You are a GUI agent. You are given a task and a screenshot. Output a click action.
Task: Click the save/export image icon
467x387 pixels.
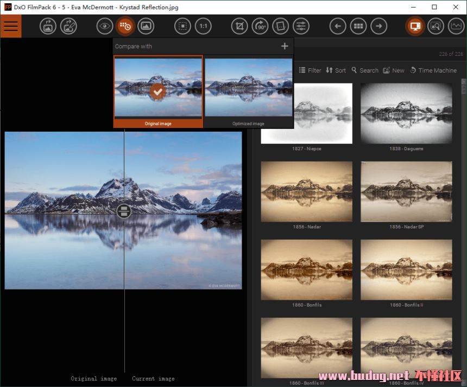click(68, 26)
